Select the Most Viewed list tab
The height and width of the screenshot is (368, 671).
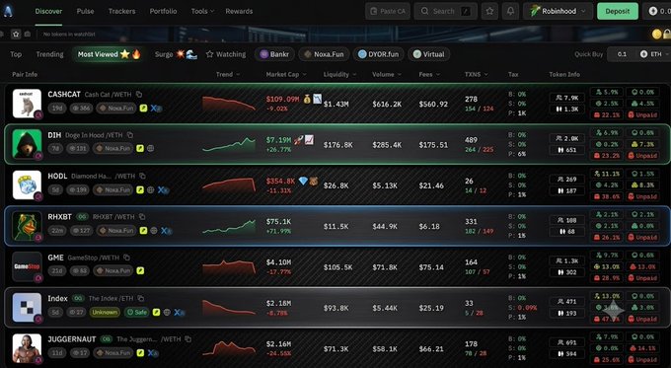tap(109, 54)
